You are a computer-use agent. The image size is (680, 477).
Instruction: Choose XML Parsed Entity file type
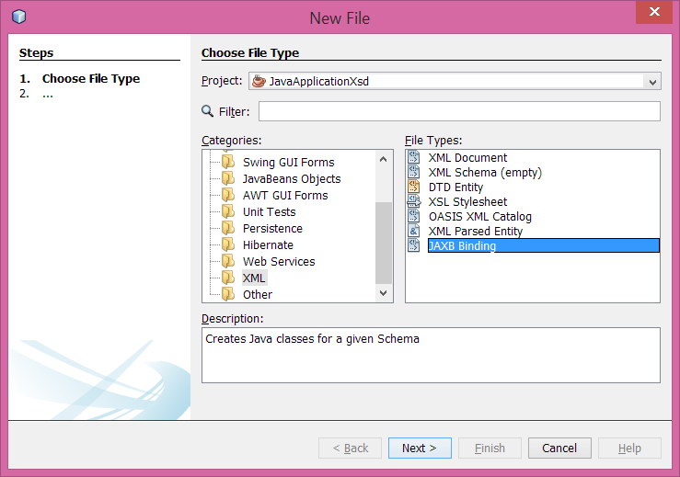tap(476, 231)
